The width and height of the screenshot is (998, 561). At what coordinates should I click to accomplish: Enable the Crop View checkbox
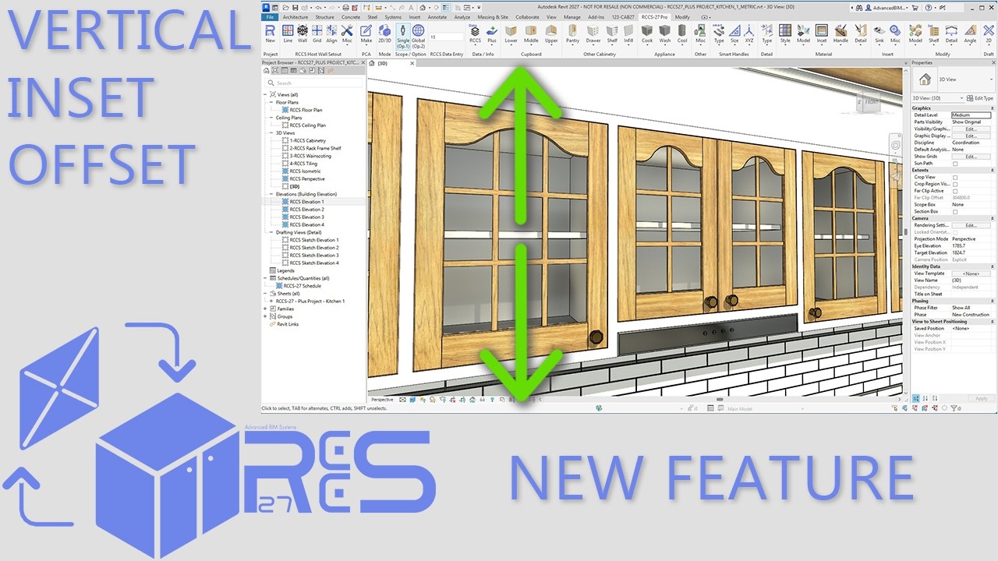point(955,177)
